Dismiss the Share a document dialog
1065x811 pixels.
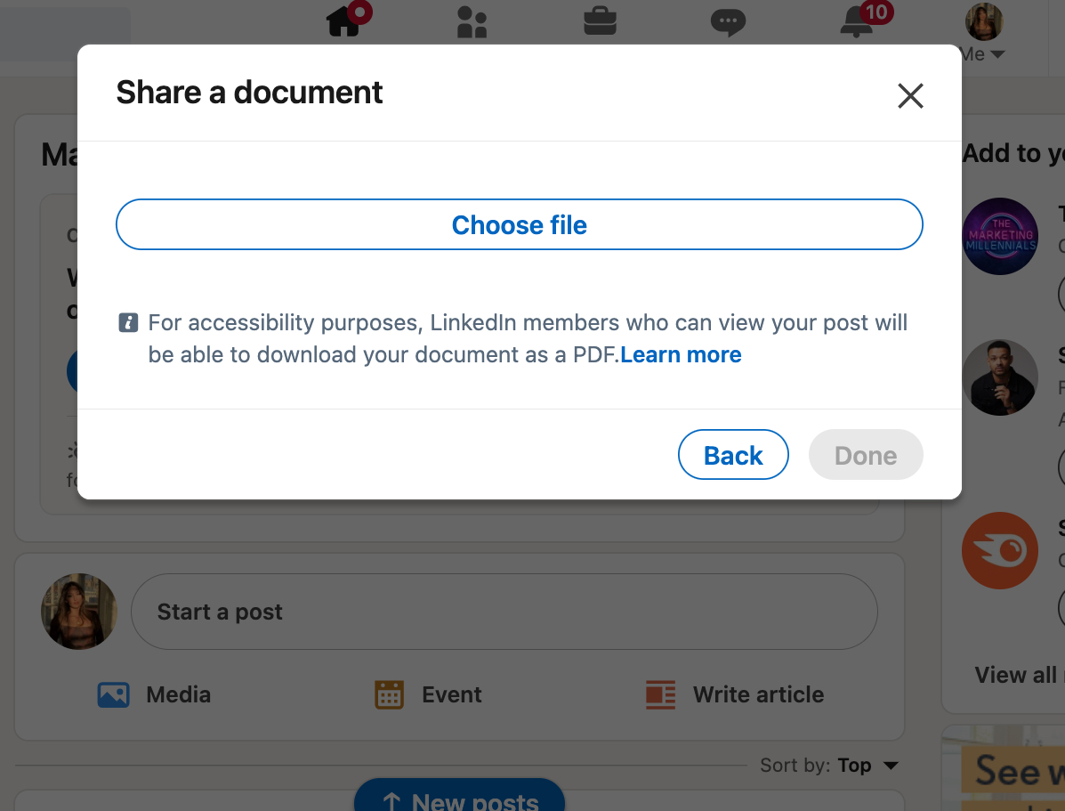[910, 95]
